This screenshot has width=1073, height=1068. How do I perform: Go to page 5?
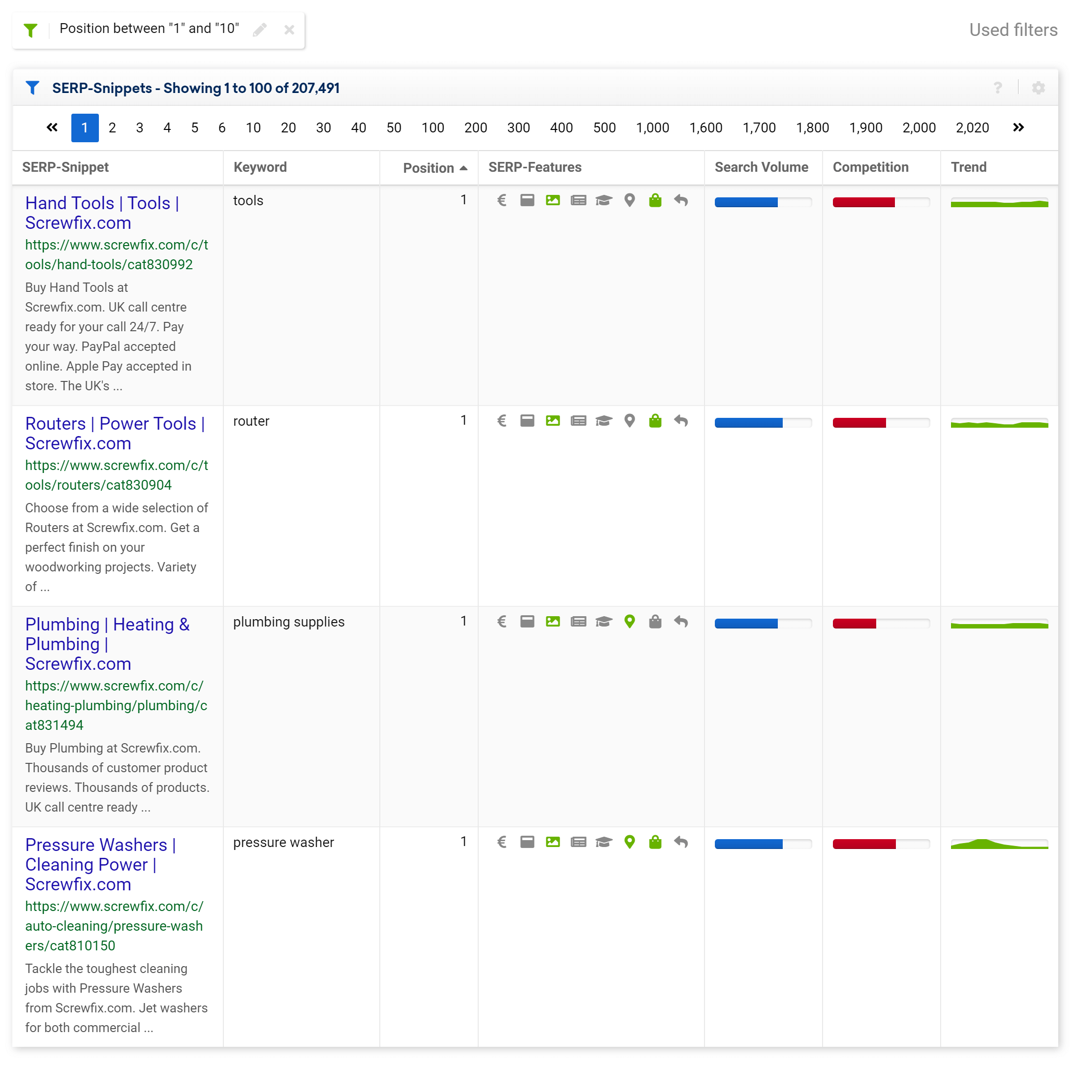(194, 128)
